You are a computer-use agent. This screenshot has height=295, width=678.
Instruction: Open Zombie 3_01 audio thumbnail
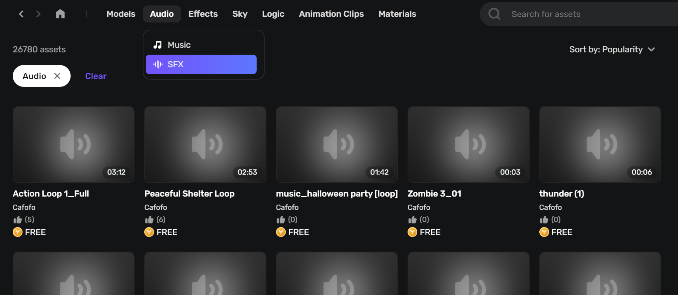coord(468,144)
